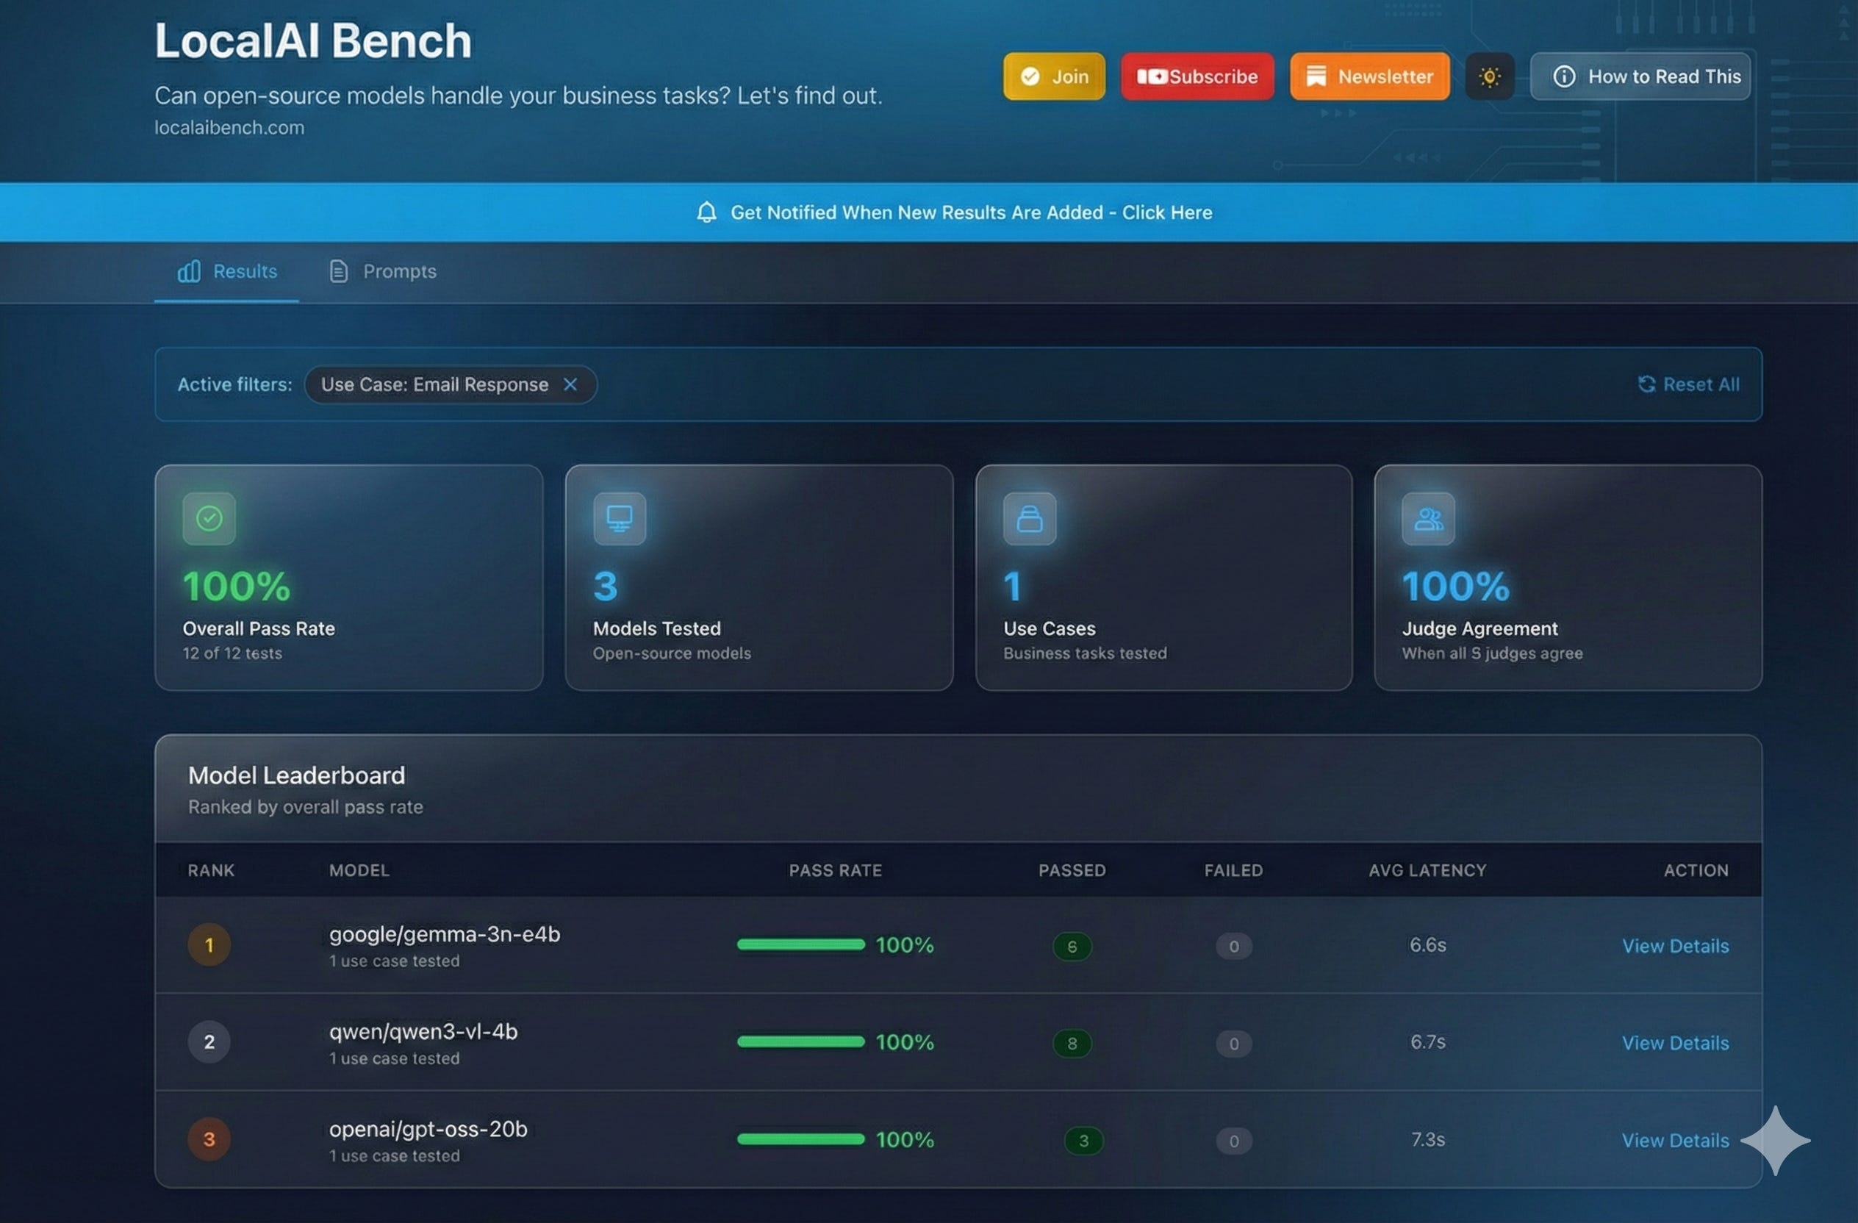
Task: View Details for qwen/qwen3-vl-4b
Action: tap(1675, 1043)
